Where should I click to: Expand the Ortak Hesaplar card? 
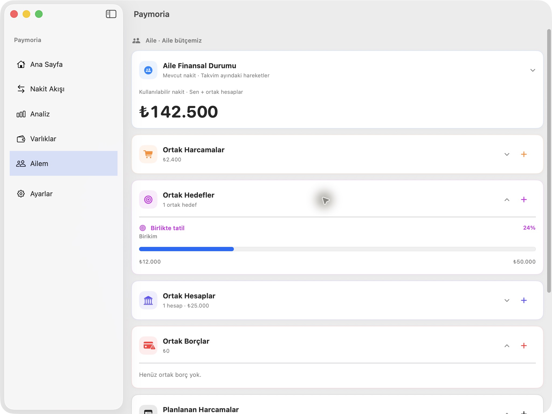[507, 300]
